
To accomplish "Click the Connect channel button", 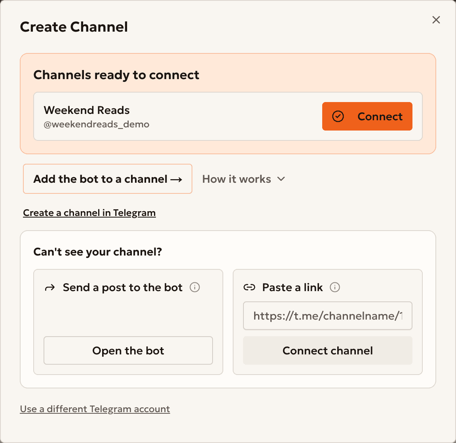I will coord(327,350).
